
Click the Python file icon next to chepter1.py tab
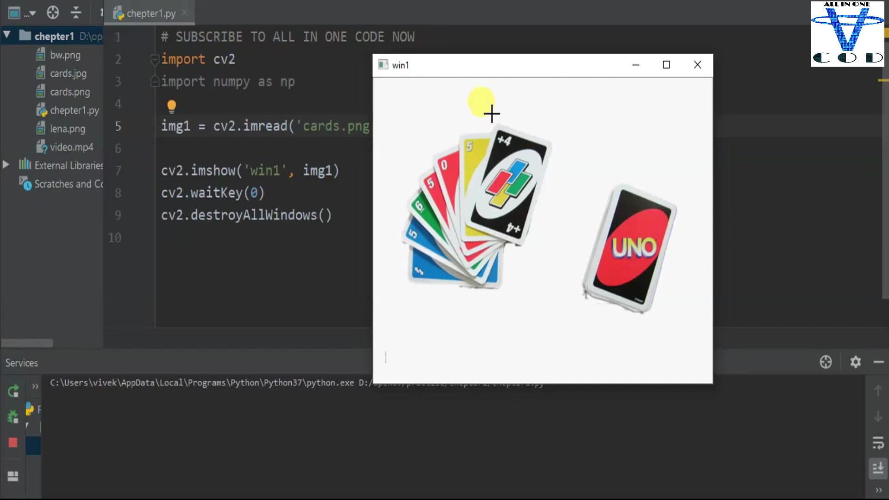pos(119,13)
